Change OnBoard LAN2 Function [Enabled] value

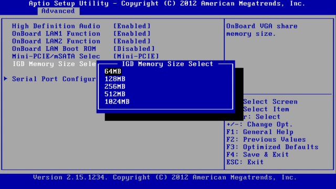(132, 41)
